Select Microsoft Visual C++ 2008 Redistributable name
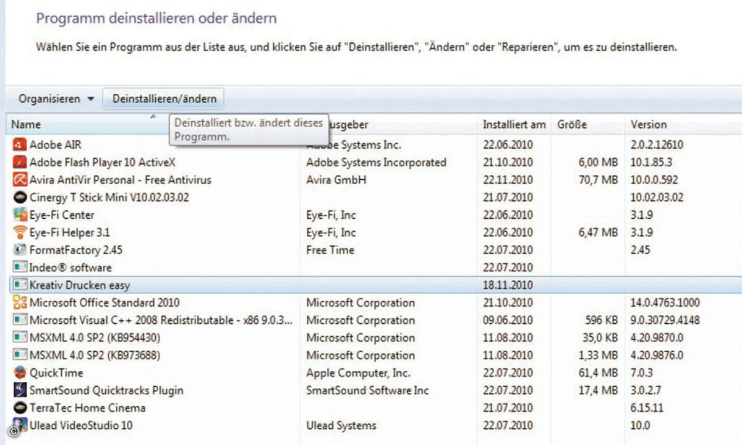Viewport: 742px width, 445px height. tap(161, 320)
